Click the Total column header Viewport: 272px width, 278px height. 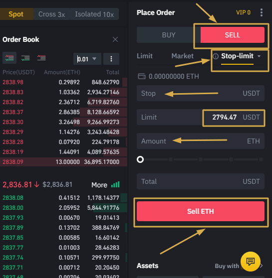click(113, 72)
